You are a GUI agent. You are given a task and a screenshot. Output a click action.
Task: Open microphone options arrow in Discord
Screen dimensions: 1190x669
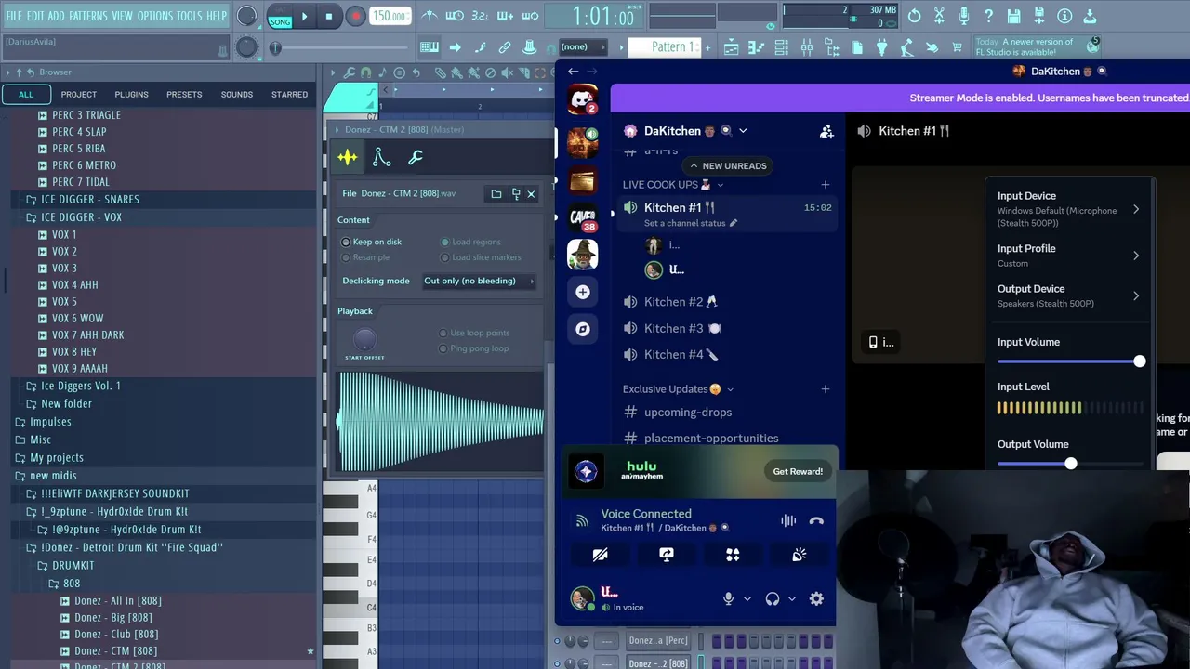[x=747, y=599]
